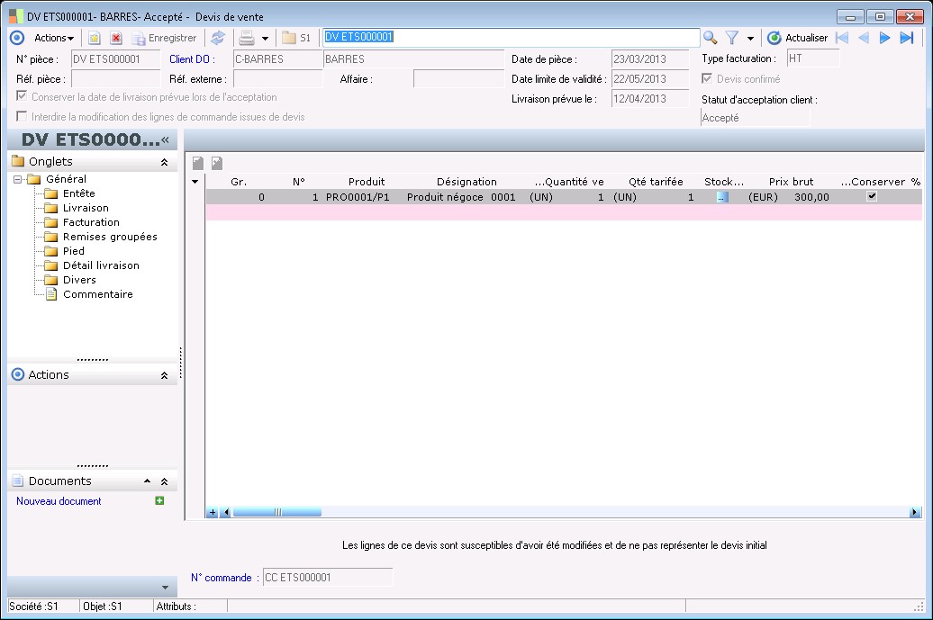Open the Facturation tab in tree
Screen dimensions: 933x620
tap(91, 222)
